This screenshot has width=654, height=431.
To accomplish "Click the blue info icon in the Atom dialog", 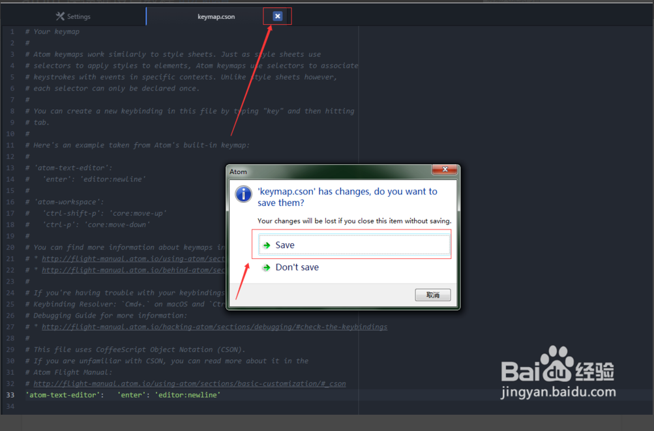I will coord(244,194).
